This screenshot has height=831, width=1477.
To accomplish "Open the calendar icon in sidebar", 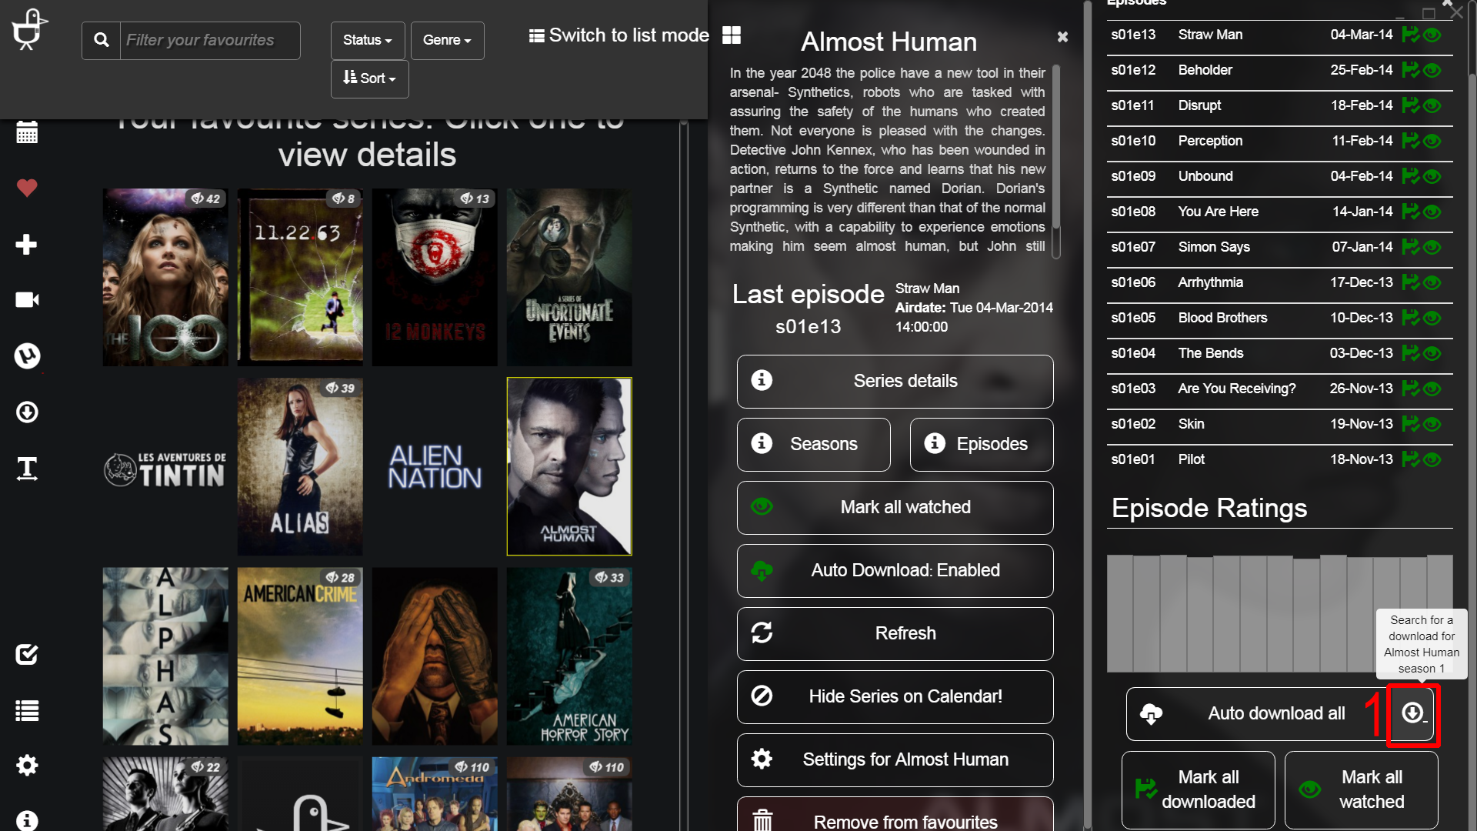I will click(27, 132).
